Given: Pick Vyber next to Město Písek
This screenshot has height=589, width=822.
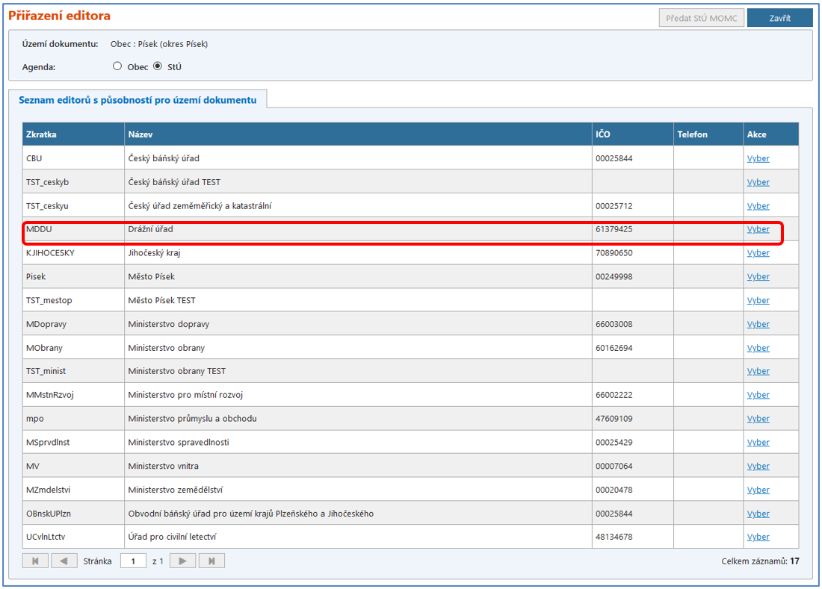Looking at the screenshot, I should coord(758,277).
